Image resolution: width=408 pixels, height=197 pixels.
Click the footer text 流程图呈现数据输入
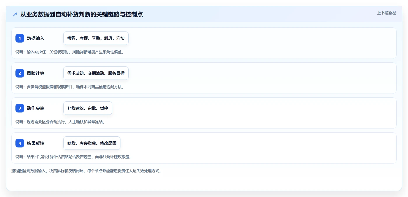(86, 171)
